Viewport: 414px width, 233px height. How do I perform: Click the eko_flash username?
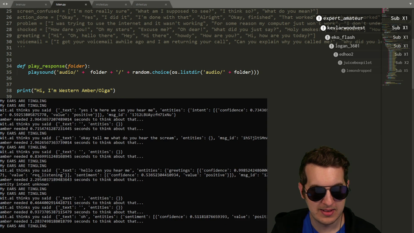pyautogui.click(x=343, y=38)
